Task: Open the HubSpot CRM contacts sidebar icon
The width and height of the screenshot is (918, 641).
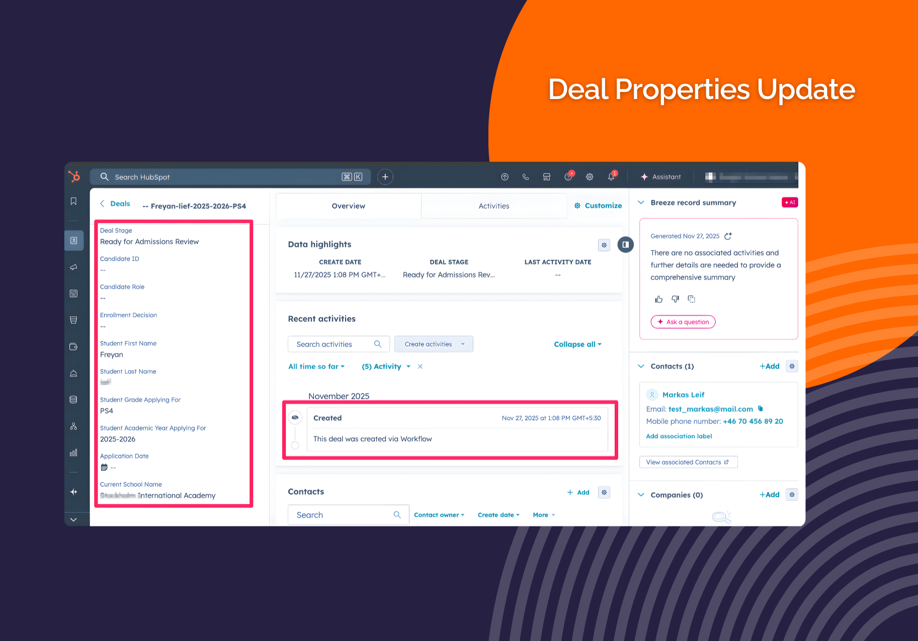Action: point(73,240)
